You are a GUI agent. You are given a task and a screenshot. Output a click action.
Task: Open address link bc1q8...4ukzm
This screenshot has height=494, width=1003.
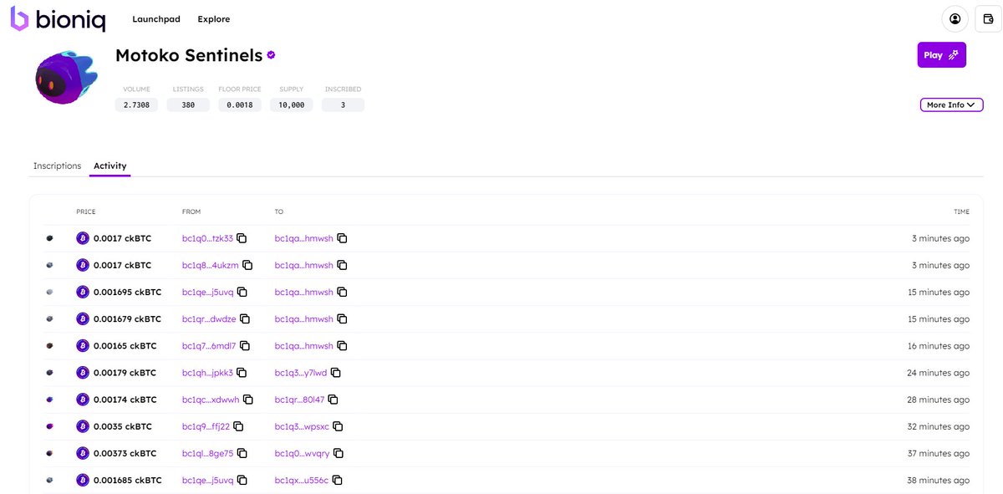point(211,265)
